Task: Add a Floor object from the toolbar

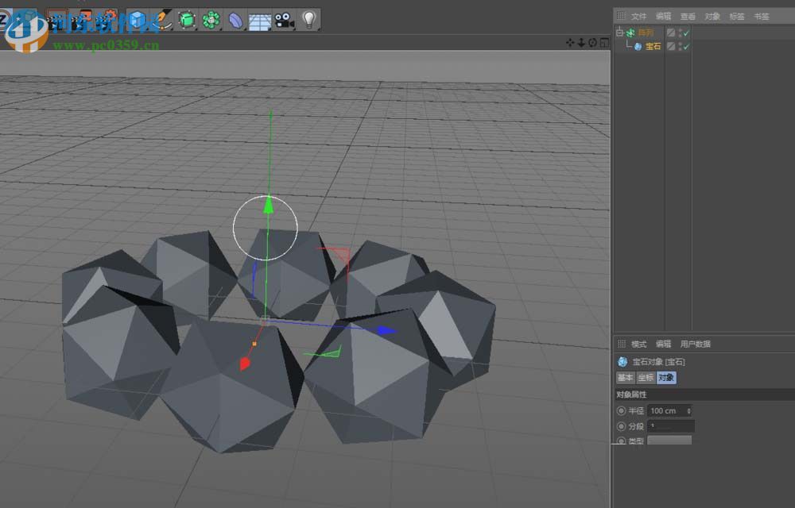Action: click(x=259, y=21)
